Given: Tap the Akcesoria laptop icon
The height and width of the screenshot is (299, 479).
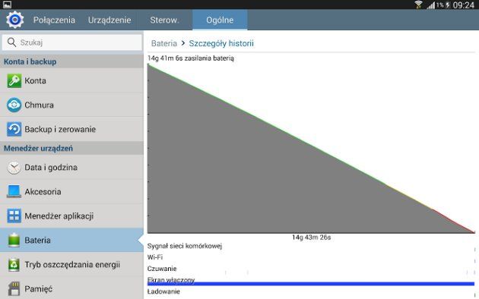Looking at the screenshot, I should tap(14, 191).
